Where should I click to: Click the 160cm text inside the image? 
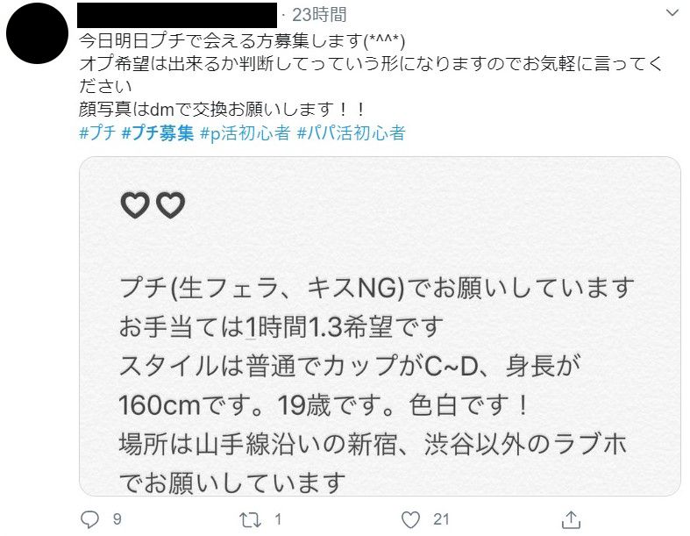point(160,405)
